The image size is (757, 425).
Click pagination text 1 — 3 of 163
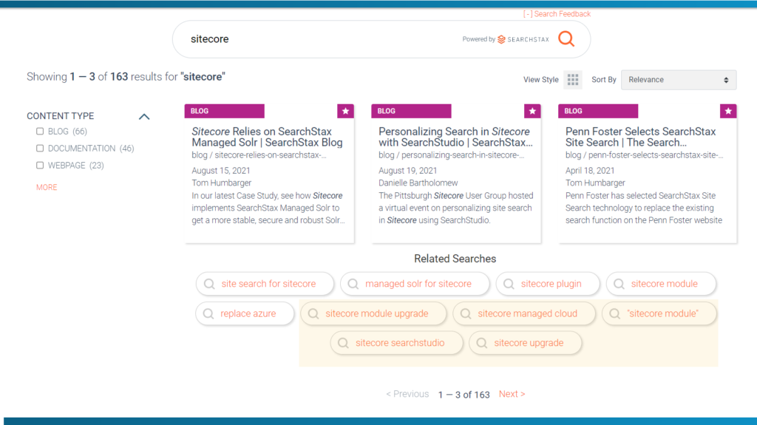coord(464,395)
